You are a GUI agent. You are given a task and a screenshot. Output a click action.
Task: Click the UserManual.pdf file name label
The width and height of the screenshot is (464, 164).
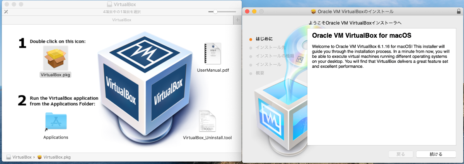tap(213, 70)
